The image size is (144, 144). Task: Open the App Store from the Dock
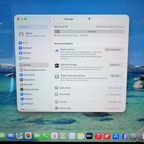pyautogui.click(x=116, y=136)
